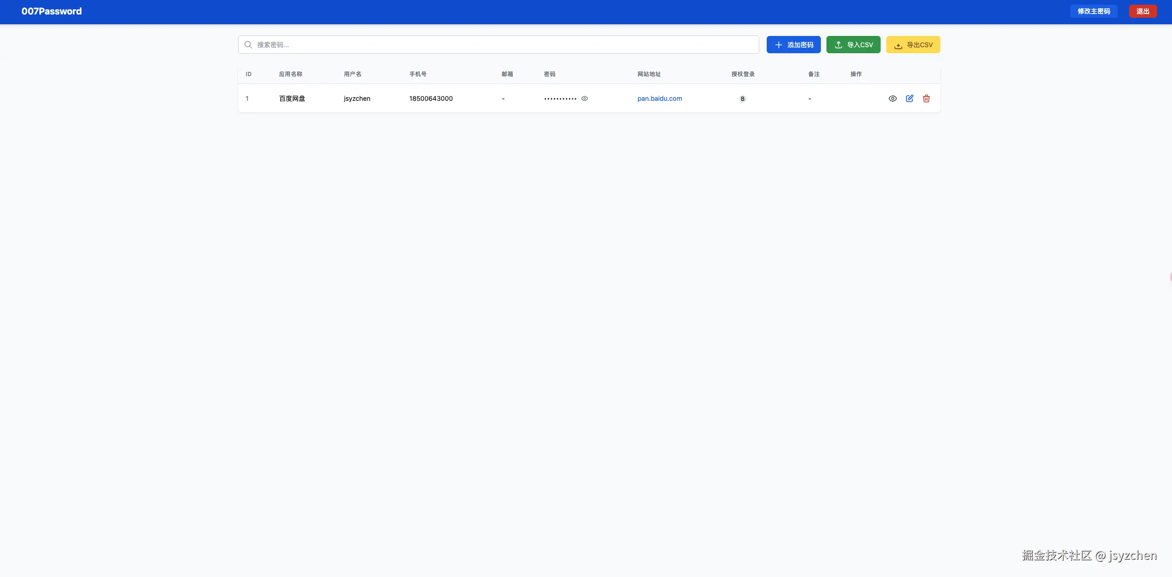Click the 修改主密码 button

(x=1094, y=11)
